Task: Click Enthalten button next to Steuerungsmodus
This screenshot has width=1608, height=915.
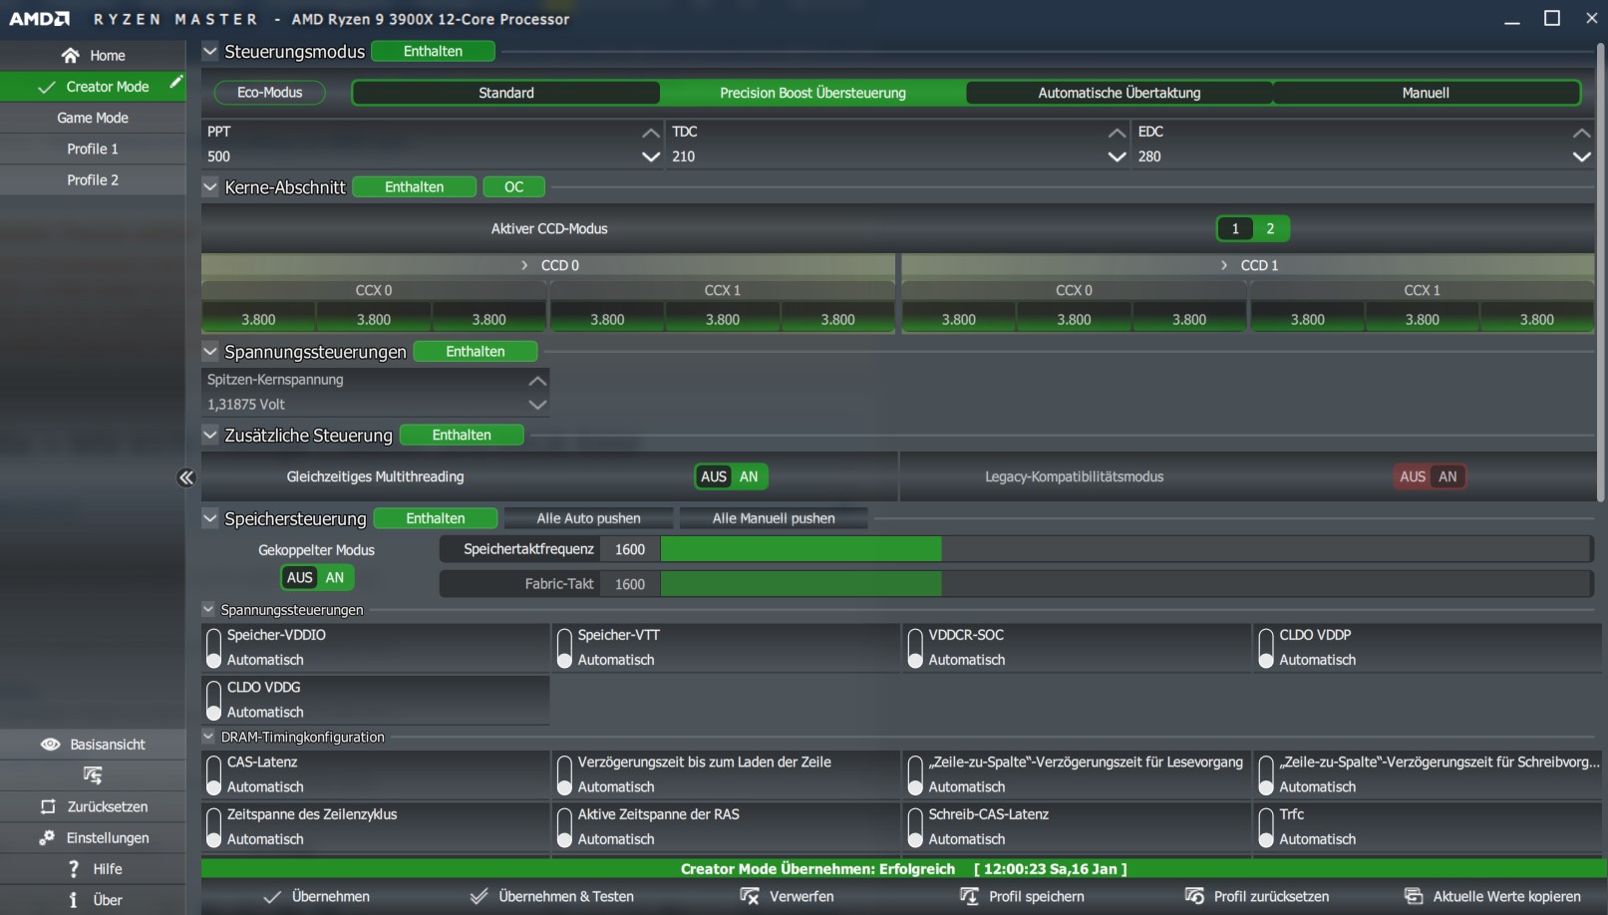Action: (x=433, y=51)
